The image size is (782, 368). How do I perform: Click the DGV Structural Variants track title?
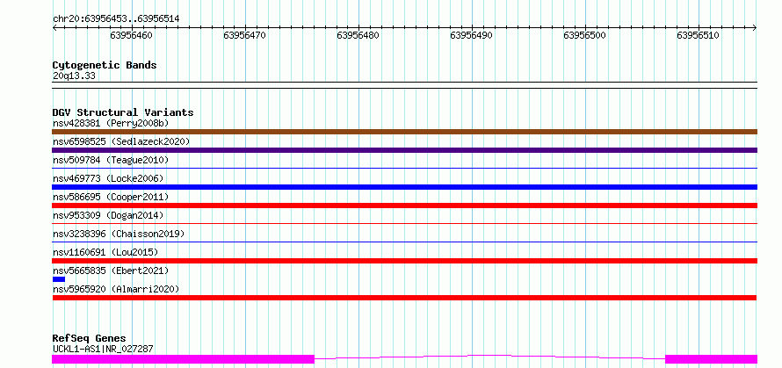(123, 112)
